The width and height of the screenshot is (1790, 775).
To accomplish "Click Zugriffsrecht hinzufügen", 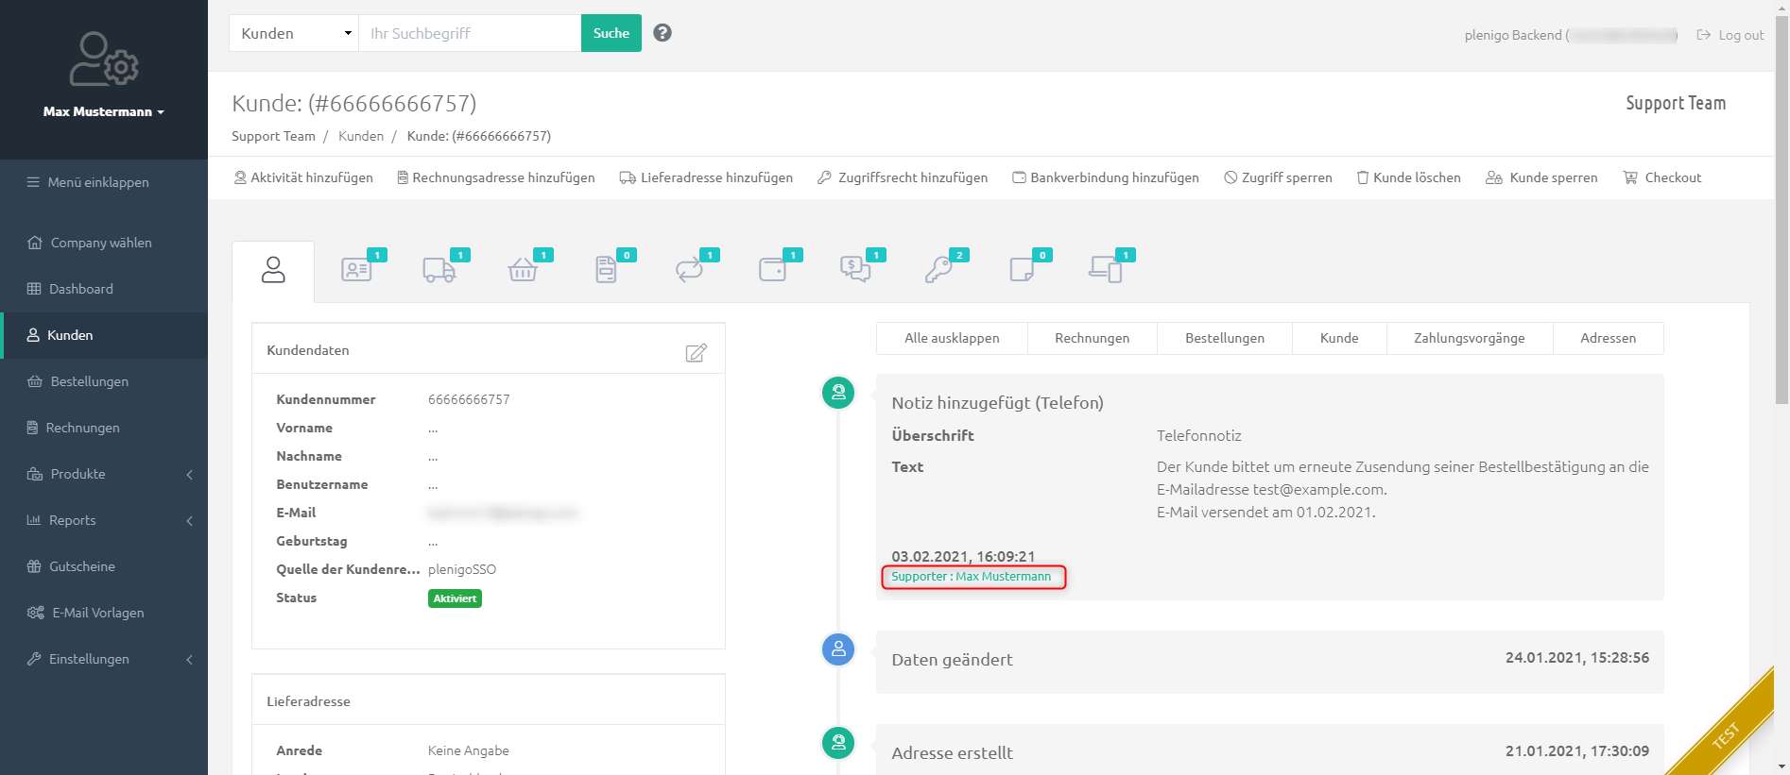I will click(x=903, y=177).
